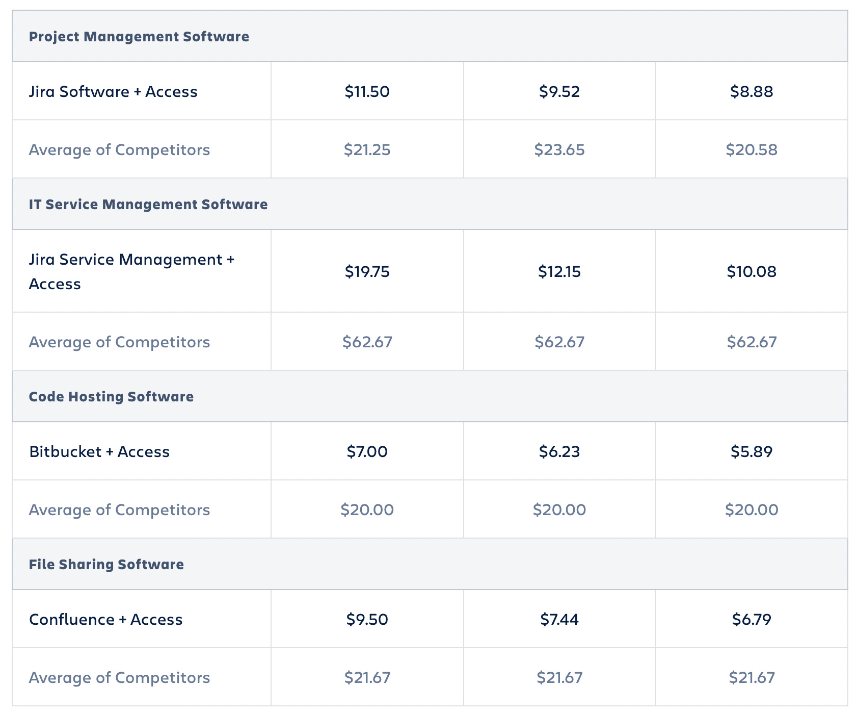Click the $10.08 Jira Service Management price
Viewport: 857px width, 713px height.
click(752, 272)
